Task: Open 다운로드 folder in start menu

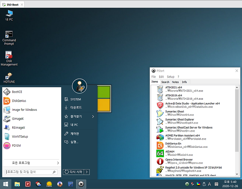Action: point(79,107)
